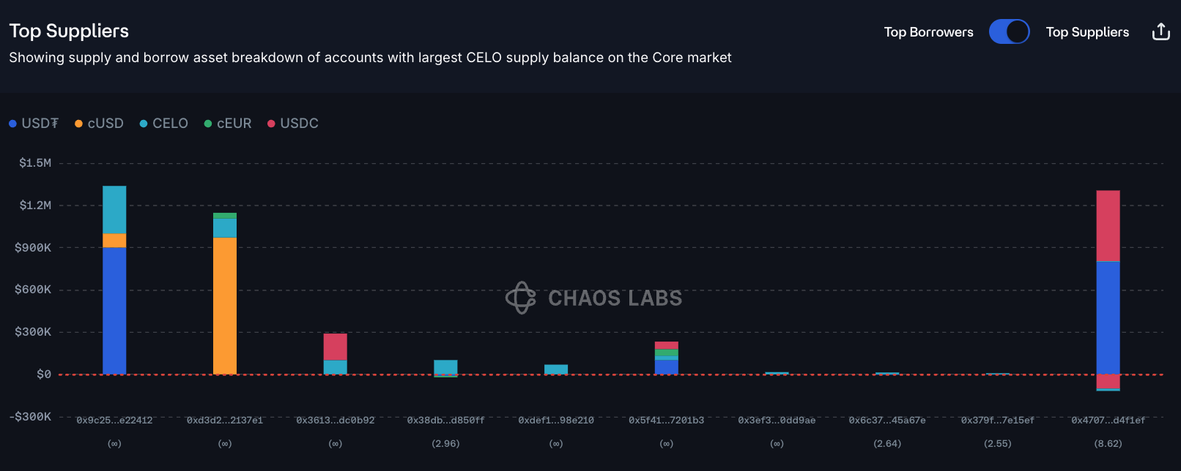Screen dimensions: 1181x471
Task: Toggle the USDC legend entry
Action: 292,124
